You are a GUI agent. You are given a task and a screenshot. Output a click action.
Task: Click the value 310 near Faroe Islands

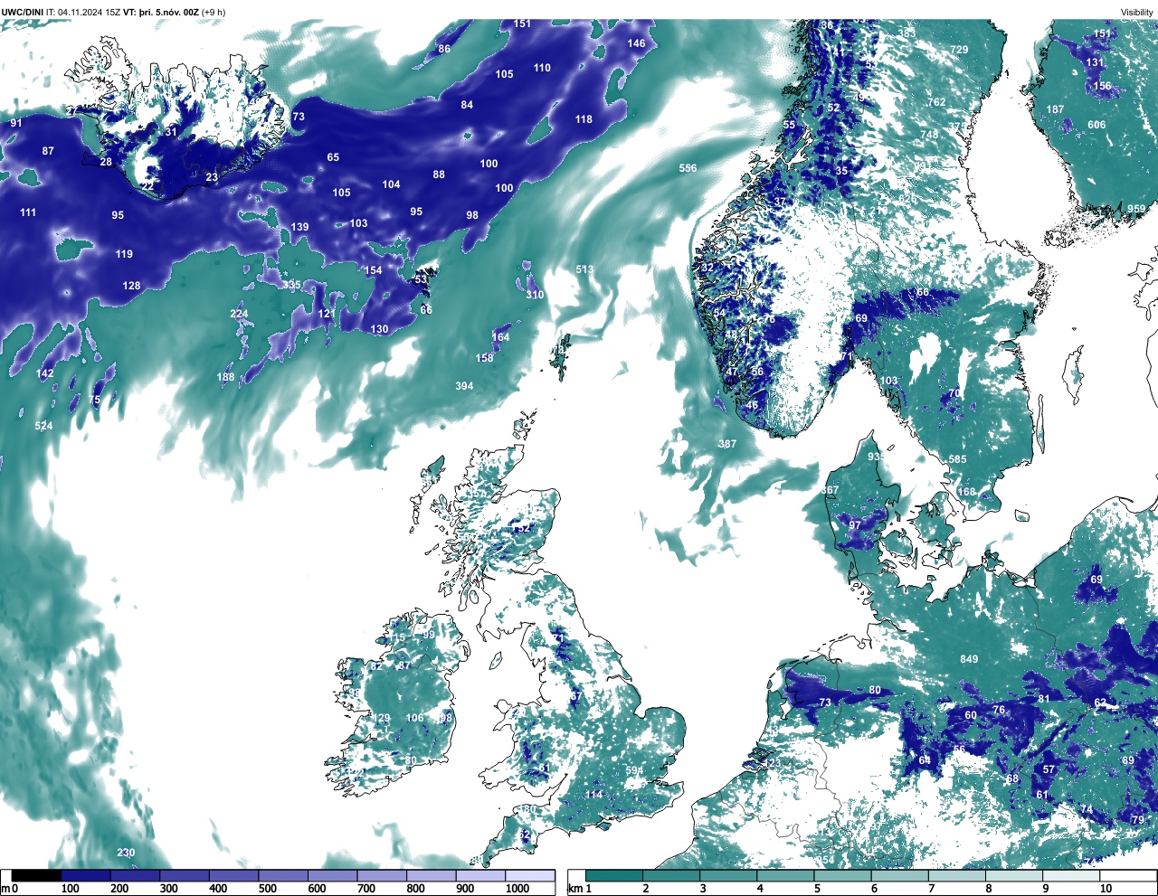(535, 295)
